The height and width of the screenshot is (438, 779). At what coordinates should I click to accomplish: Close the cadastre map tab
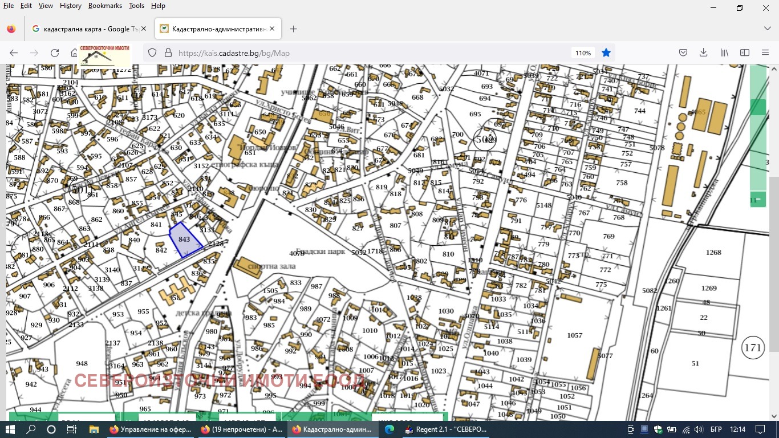tap(272, 29)
